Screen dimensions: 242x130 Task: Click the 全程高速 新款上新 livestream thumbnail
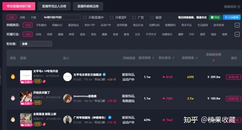click(26, 120)
